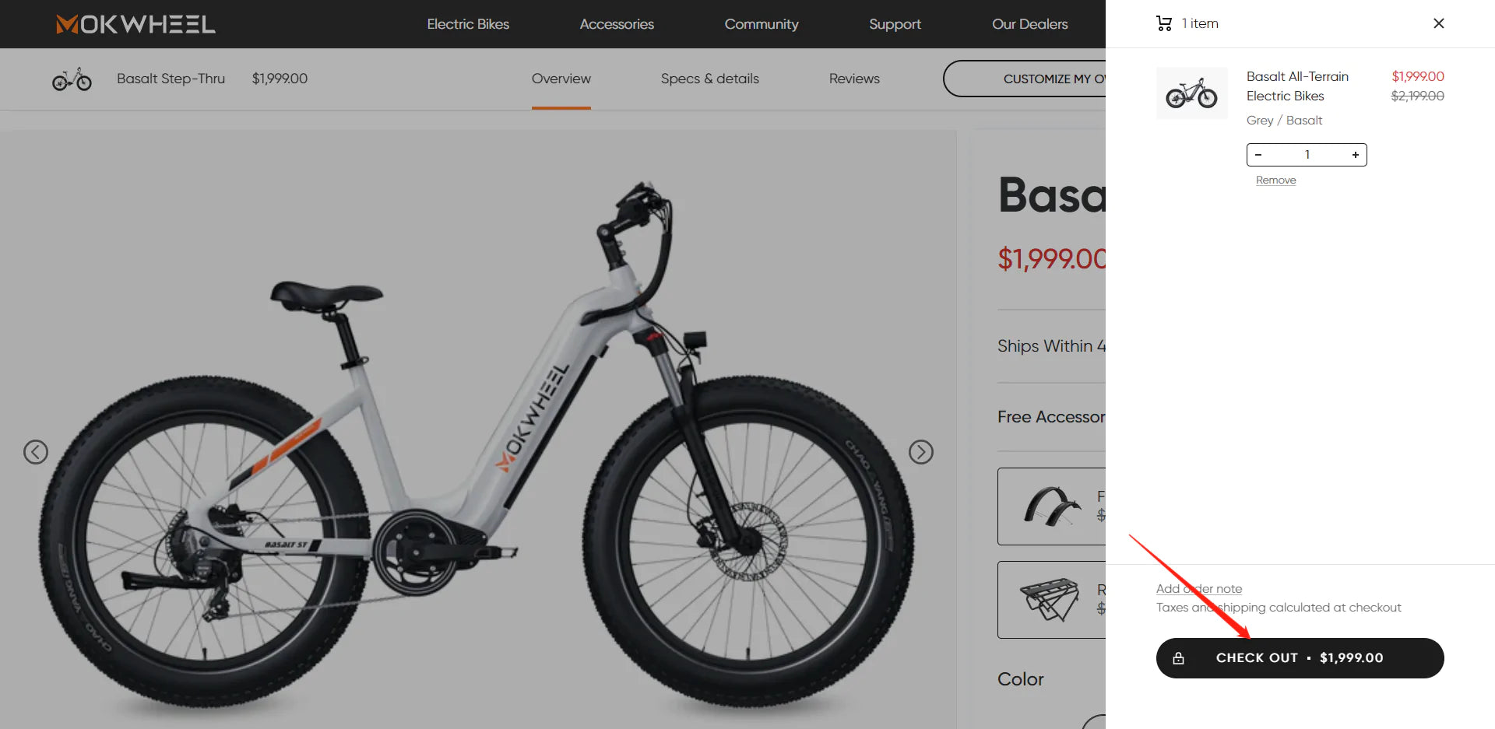Screen dimensions: 1495x729
Task: Click the small bike icon near Basalt Step-Thru
Action: click(72, 79)
